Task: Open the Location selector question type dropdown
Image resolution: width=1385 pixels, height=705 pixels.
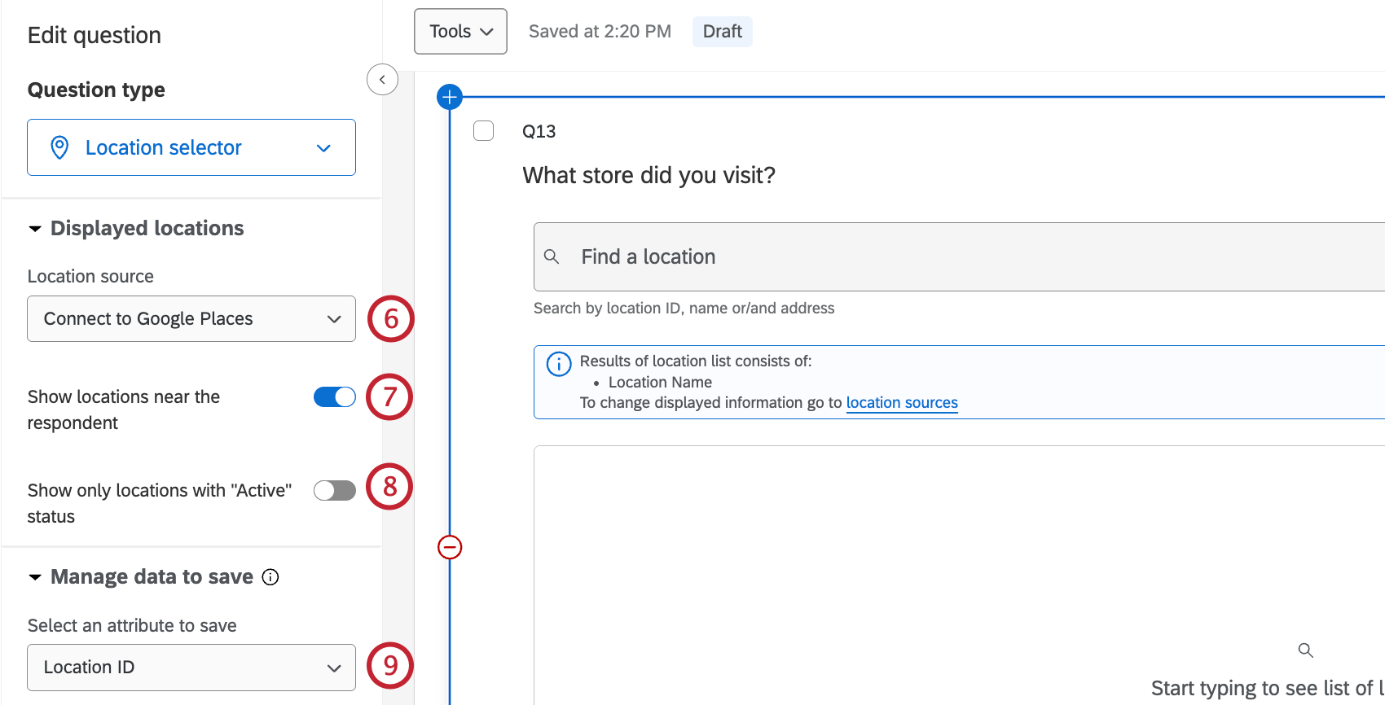Action: pos(191,147)
